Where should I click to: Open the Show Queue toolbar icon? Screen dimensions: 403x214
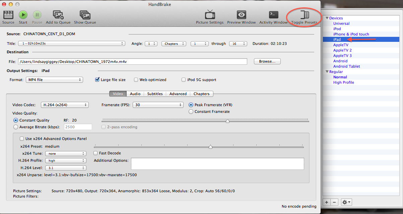(85, 15)
